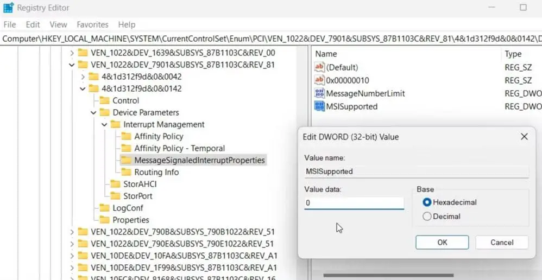Viewport: 542px width, 280px height.
Task: Expand the 4&1d312f9d&0&0042 key chevron
Action: 83,77
